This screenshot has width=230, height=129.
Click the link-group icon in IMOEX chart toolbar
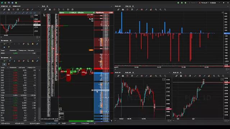click(x=4, y=10)
